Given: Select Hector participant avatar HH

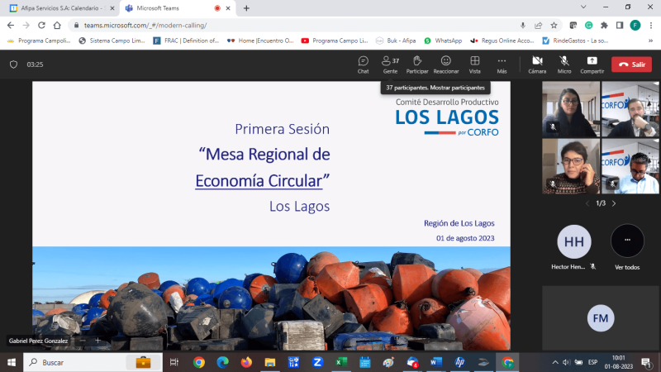Looking at the screenshot, I should pyautogui.click(x=573, y=241).
